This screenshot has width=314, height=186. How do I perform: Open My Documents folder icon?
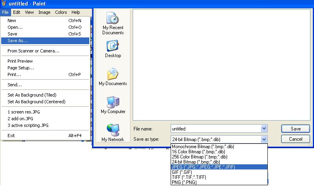[x=113, y=74]
